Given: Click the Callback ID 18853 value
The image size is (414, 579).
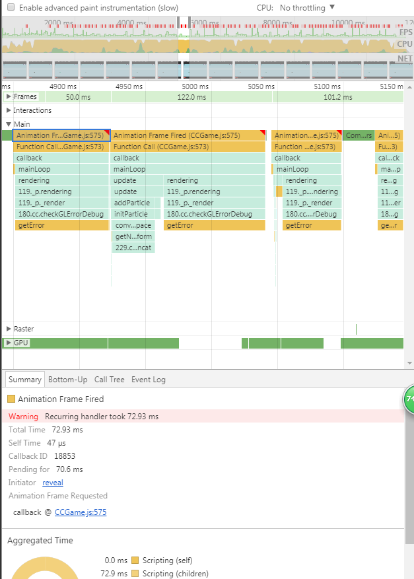Looking at the screenshot, I should tap(65, 456).
